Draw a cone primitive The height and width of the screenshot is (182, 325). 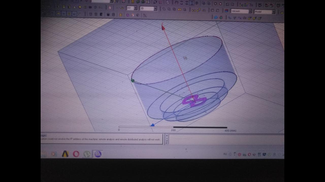coord(74,7)
